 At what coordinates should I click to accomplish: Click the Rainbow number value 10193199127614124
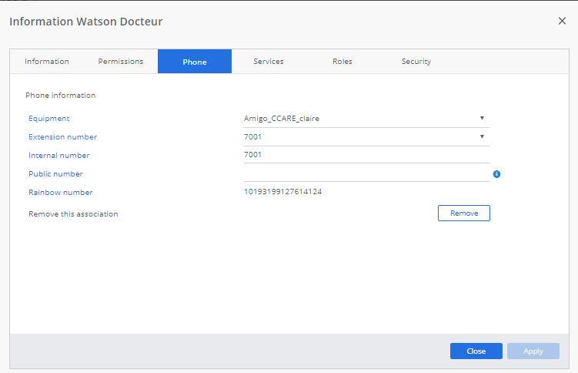pyautogui.click(x=282, y=192)
